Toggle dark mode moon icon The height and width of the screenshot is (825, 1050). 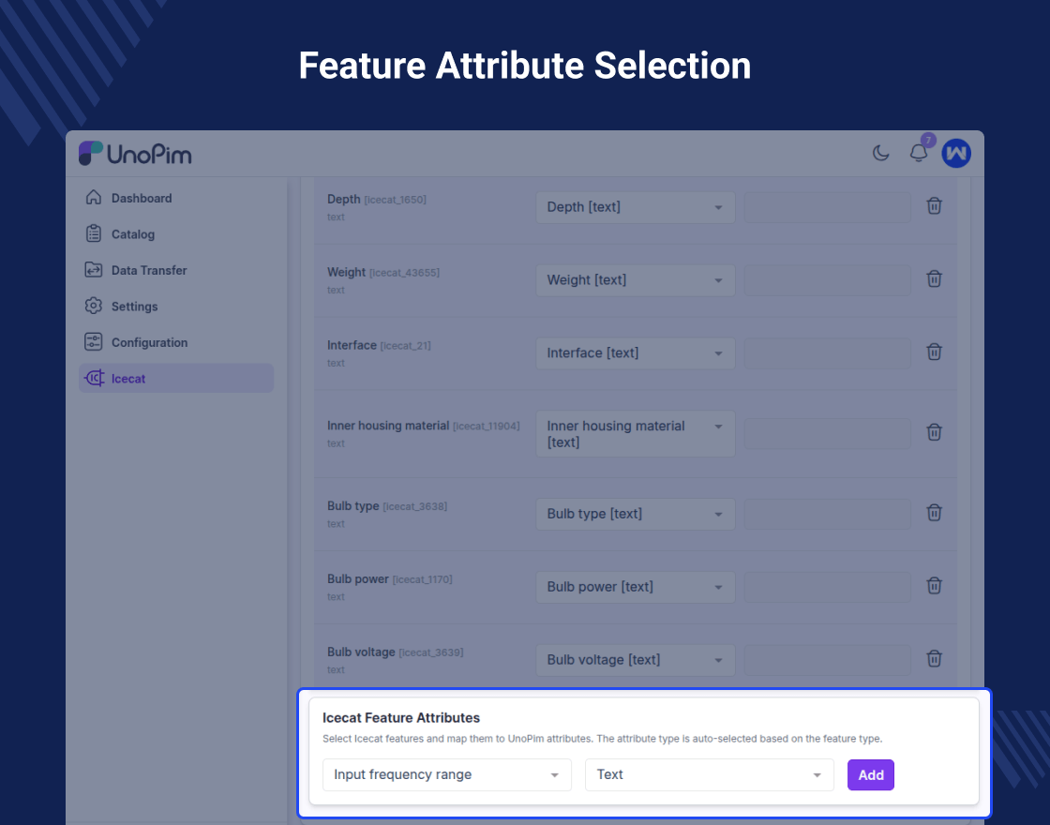881,153
